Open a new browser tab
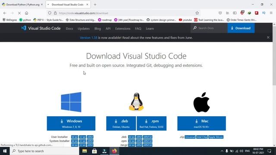Image resolution: width=276 pixels, height=155 pixels. tap(95, 5)
